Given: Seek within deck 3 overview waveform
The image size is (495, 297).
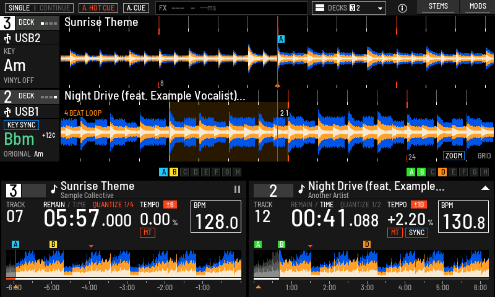Looking at the screenshot, I should (124, 263).
